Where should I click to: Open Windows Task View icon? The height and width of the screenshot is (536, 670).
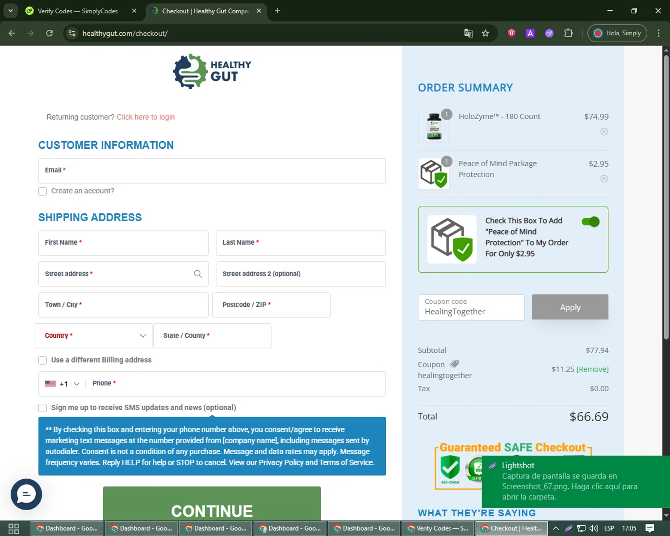(14, 528)
